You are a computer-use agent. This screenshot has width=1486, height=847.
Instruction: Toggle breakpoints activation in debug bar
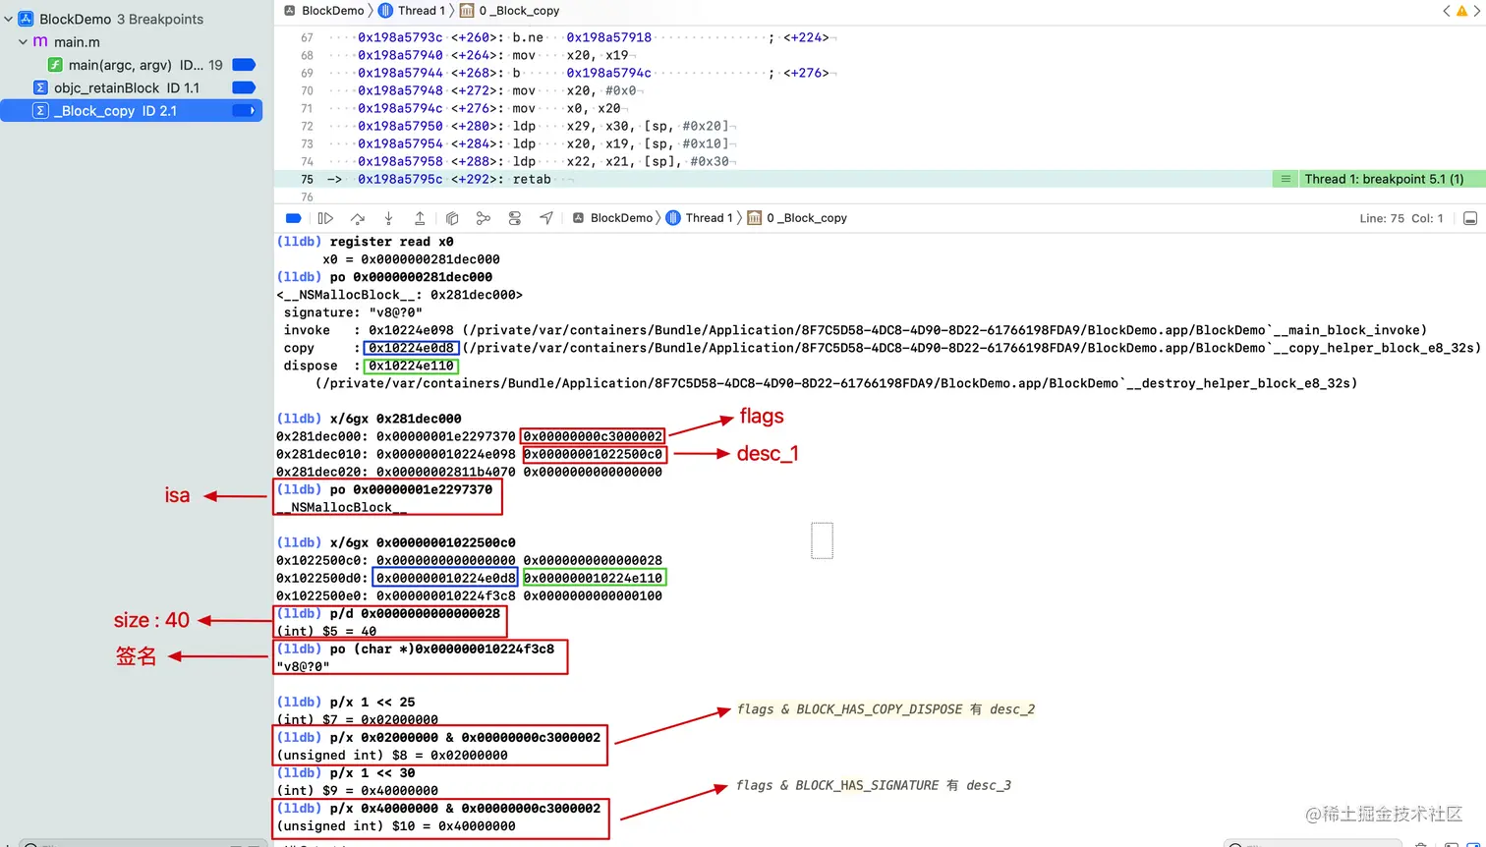click(x=293, y=218)
